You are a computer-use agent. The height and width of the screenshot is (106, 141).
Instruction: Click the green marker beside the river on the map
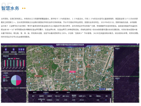[87, 60]
